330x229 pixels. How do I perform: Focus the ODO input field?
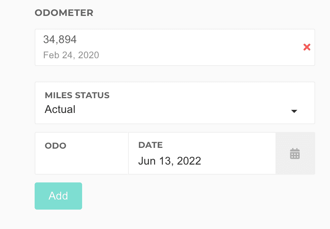[82, 160]
